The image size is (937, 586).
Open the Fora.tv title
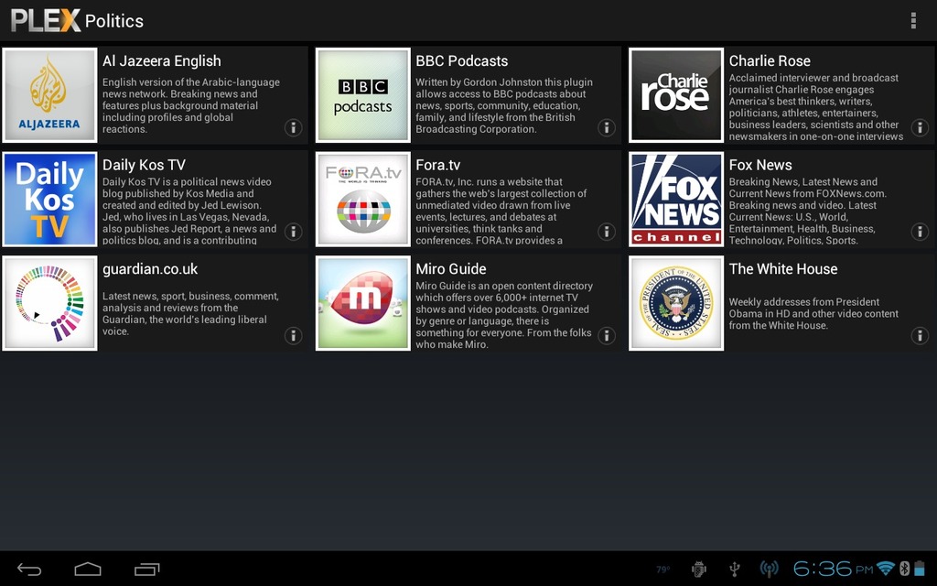(x=438, y=165)
